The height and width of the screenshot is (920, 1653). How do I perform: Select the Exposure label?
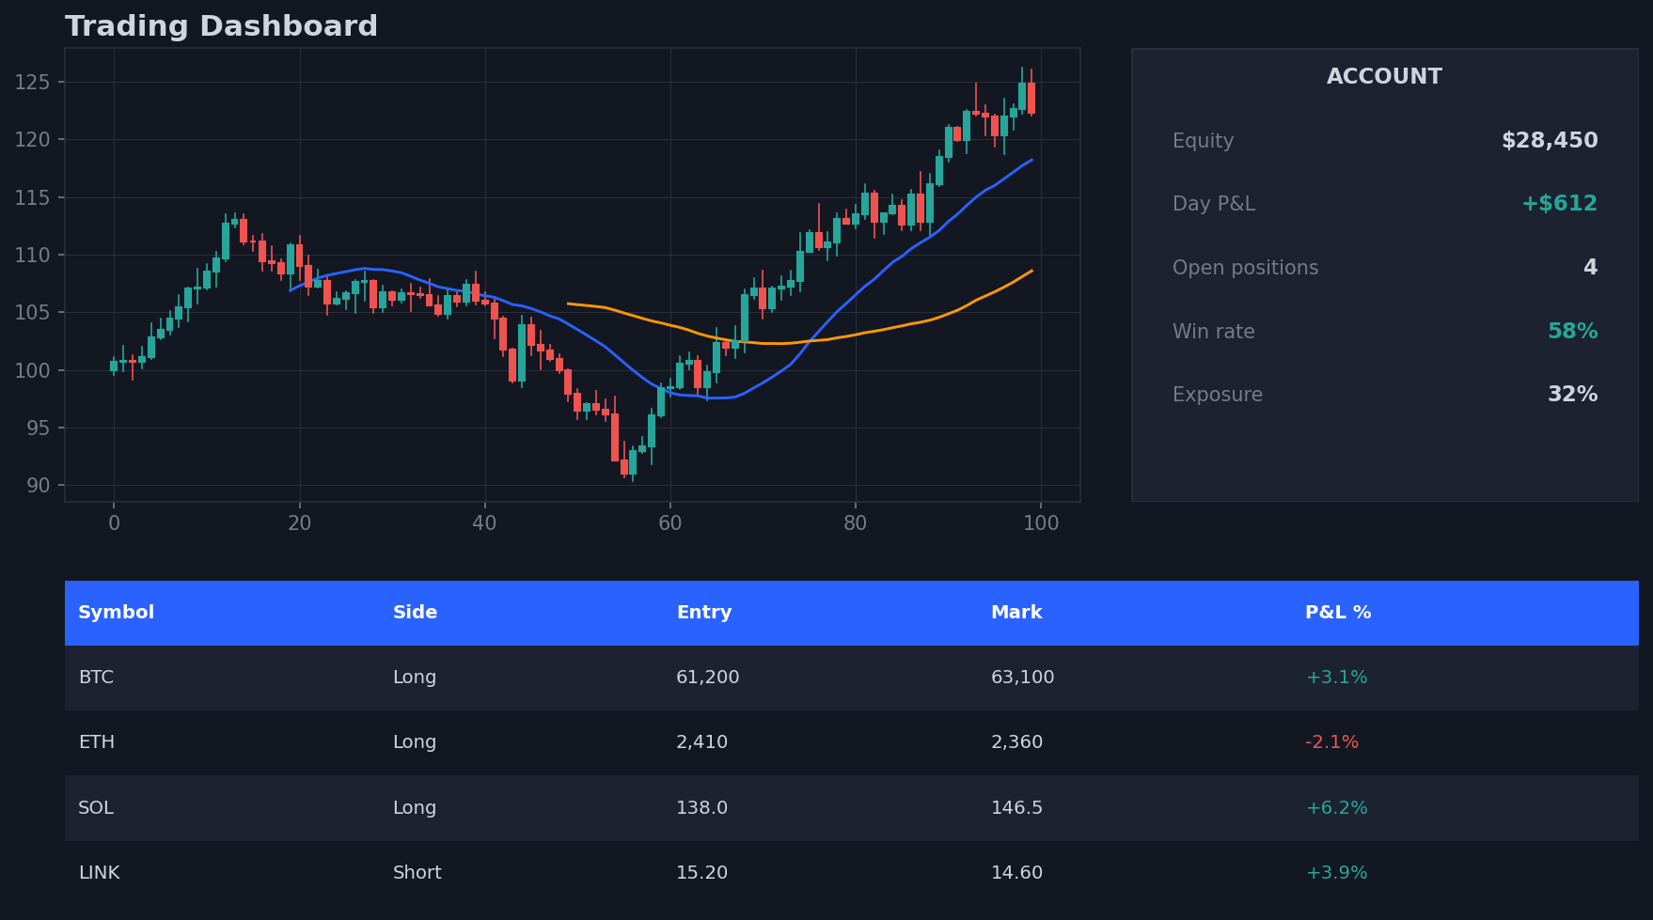[1217, 395]
